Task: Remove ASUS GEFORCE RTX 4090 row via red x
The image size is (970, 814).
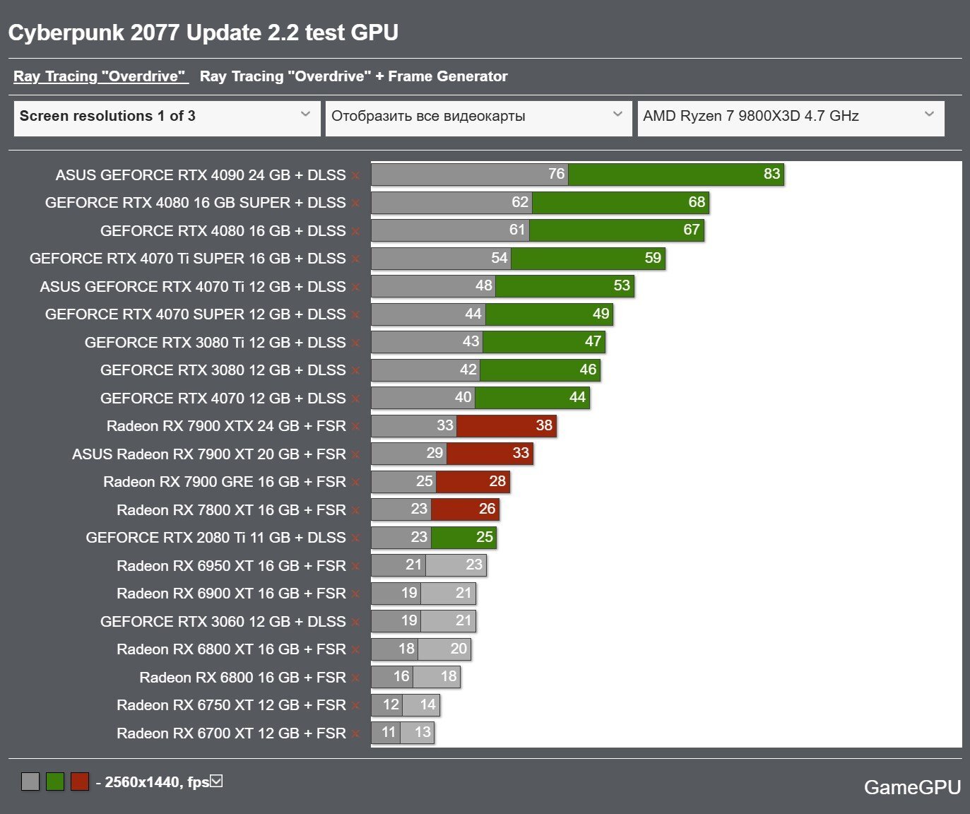Action: click(x=355, y=175)
